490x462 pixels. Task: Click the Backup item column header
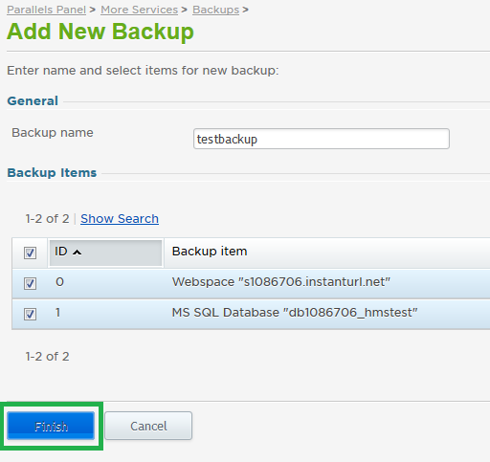(x=210, y=252)
